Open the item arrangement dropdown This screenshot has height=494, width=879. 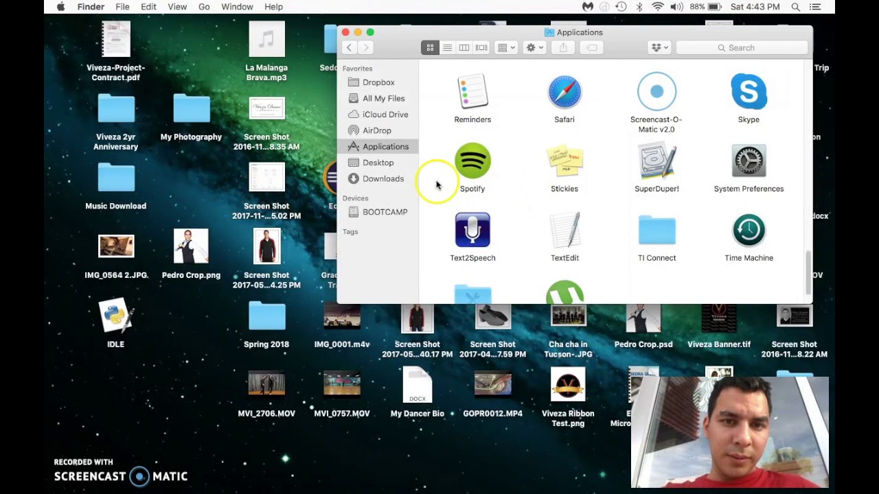coord(506,47)
